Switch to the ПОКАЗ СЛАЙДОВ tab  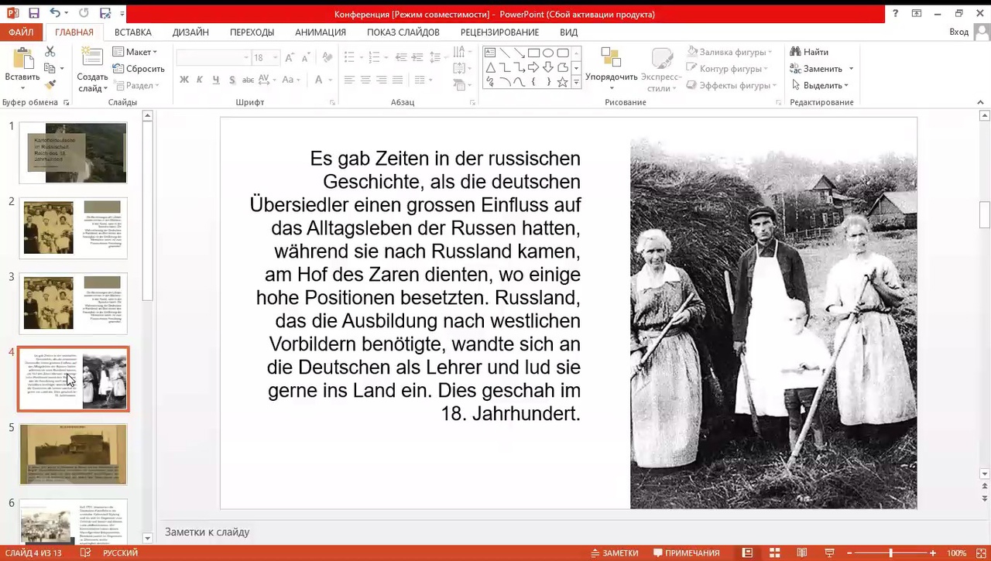[x=403, y=32]
